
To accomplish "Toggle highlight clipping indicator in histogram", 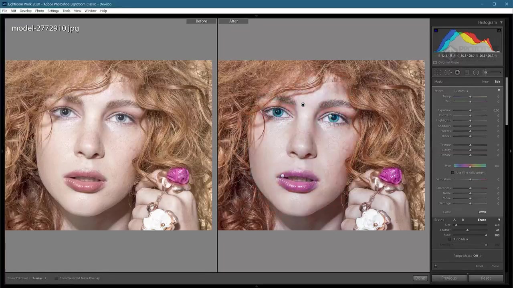I will click(x=499, y=31).
